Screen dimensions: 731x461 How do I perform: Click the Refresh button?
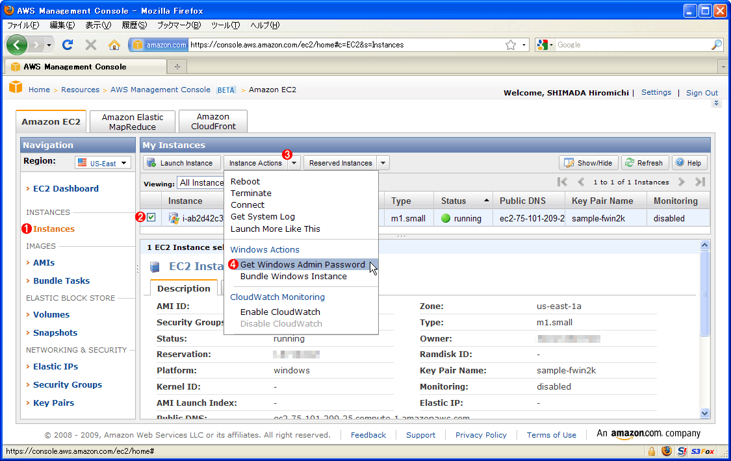[x=645, y=163]
